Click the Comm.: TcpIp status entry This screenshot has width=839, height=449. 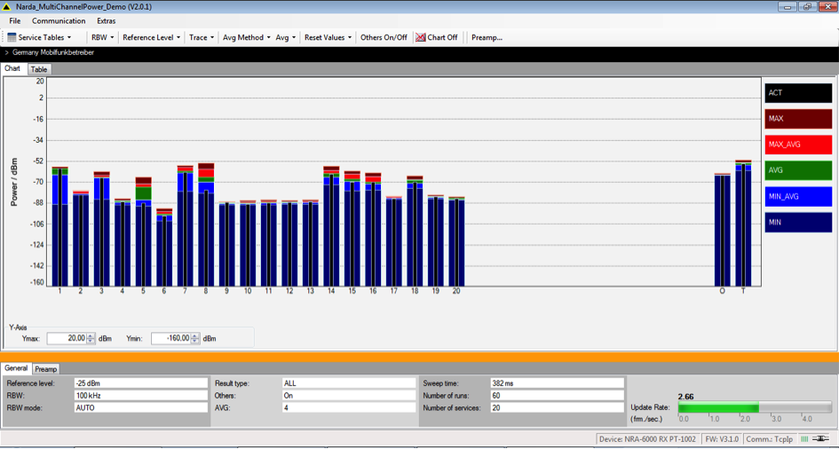point(770,439)
